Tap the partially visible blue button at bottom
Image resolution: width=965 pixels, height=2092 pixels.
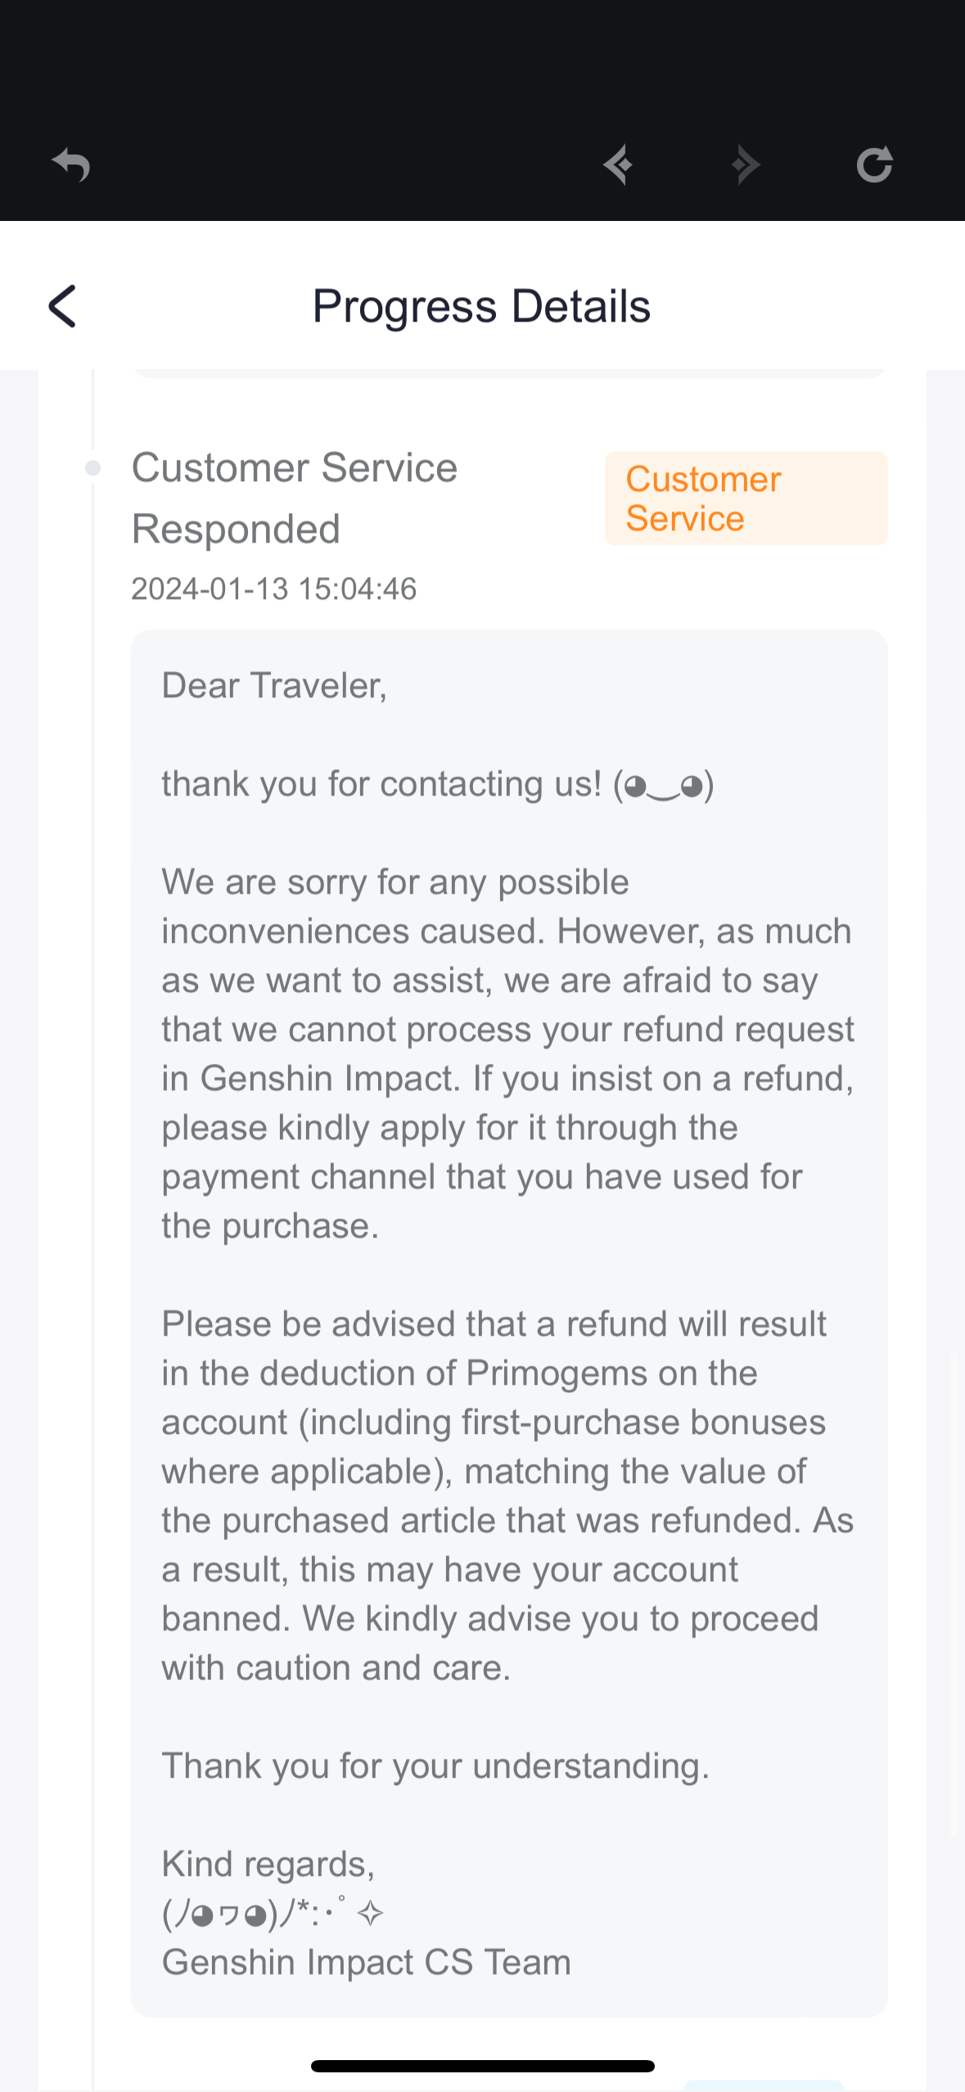pyautogui.click(x=763, y=2085)
